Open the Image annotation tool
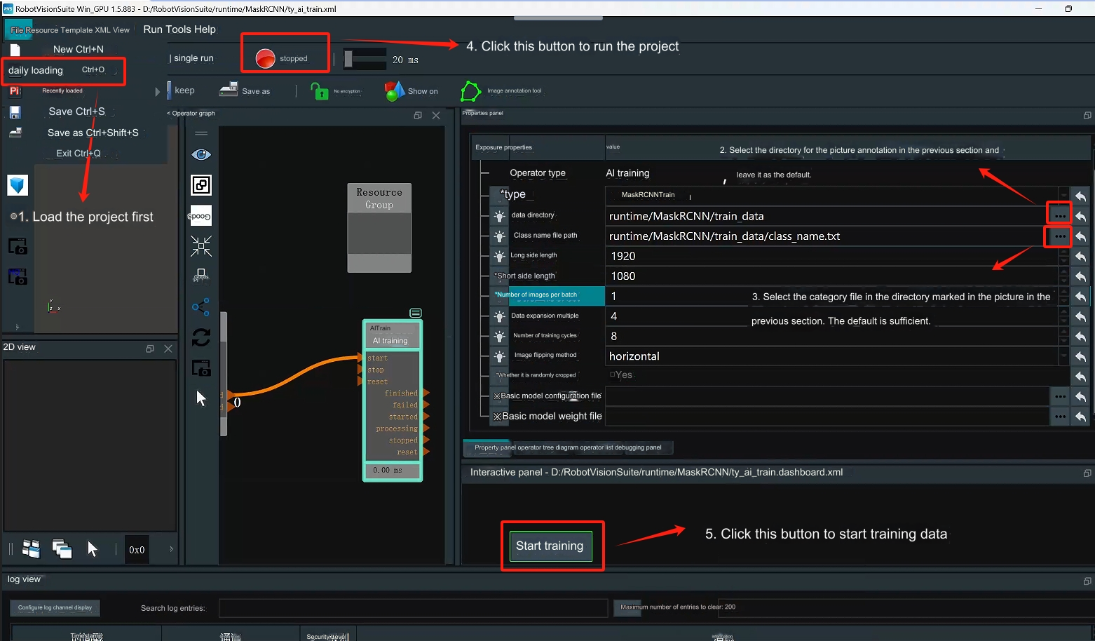This screenshot has width=1095, height=641. [470, 91]
